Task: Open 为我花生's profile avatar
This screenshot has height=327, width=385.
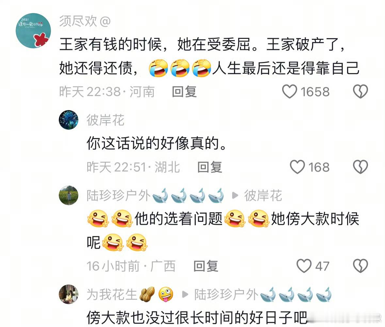Action: tap(69, 294)
